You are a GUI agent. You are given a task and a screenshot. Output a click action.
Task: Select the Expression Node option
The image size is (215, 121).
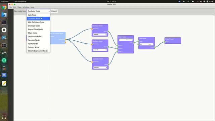38,37
